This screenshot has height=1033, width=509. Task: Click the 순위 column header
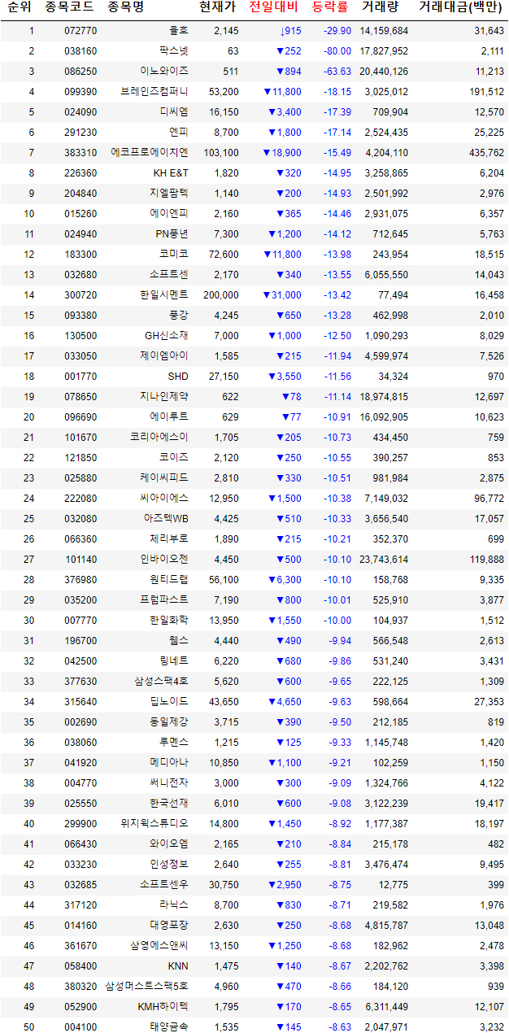pos(19,9)
